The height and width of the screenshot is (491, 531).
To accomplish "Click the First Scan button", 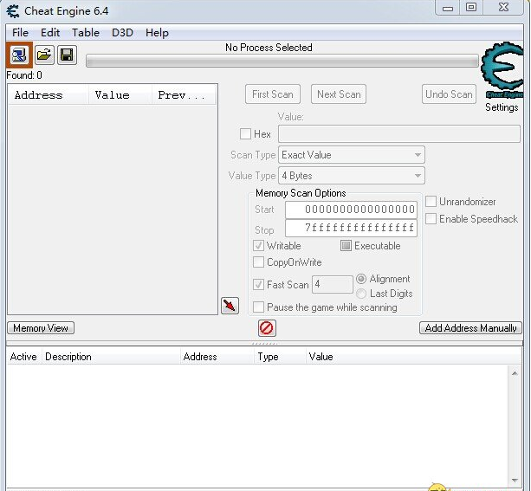I will [x=273, y=94].
